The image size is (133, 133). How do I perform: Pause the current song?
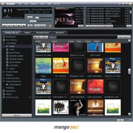[x=14, y=26]
